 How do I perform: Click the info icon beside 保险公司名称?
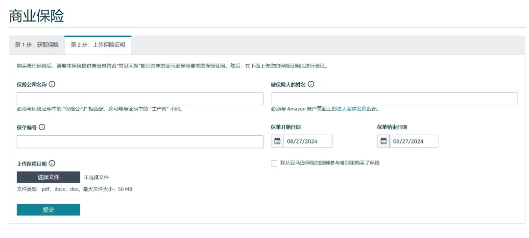tap(52, 84)
